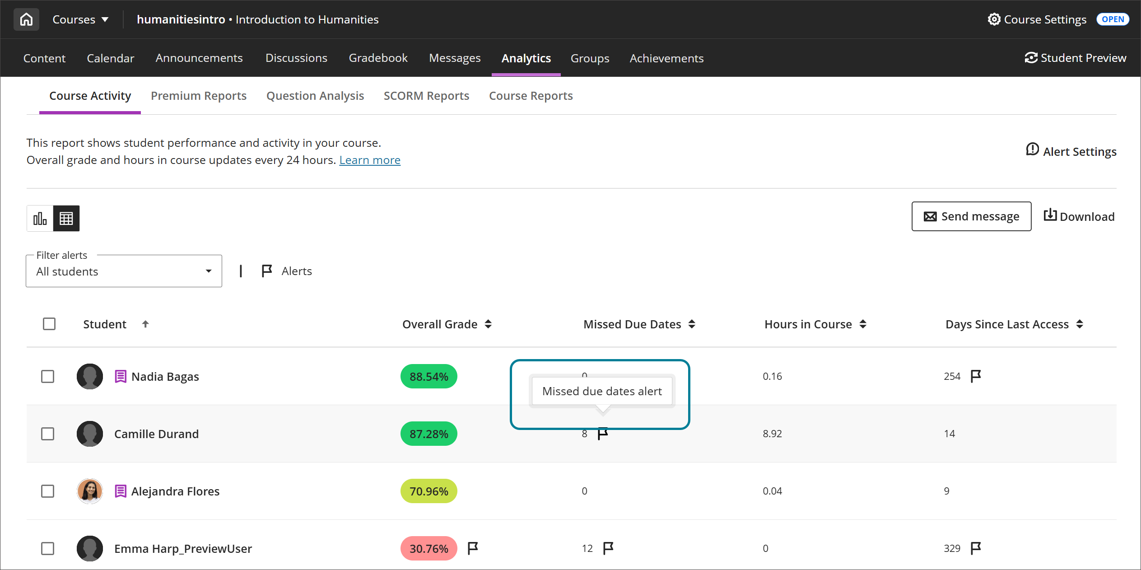The height and width of the screenshot is (570, 1141).
Task: Sort by Overall Grade column
Action: (x=489, y=324)
